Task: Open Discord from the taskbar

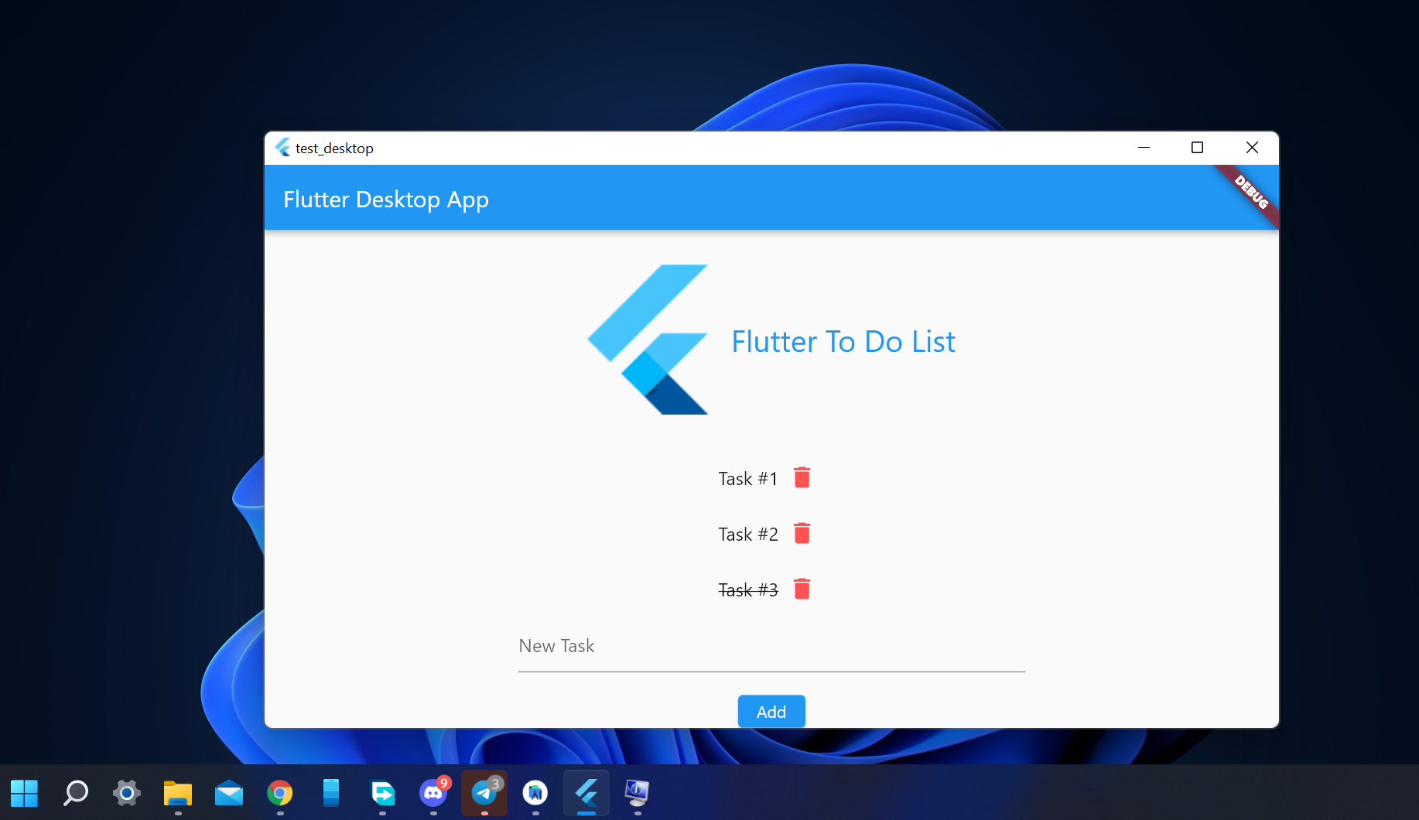Action: pyautogui.click(x=433, y=793)
